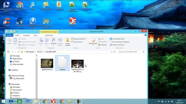The height and width of the screenshot is (104, 186).
Task: Go back with navigation arrow
Action: click(x=8, y=52)
